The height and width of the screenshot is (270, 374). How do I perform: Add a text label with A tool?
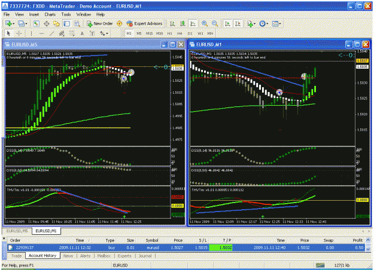[82, 33]
